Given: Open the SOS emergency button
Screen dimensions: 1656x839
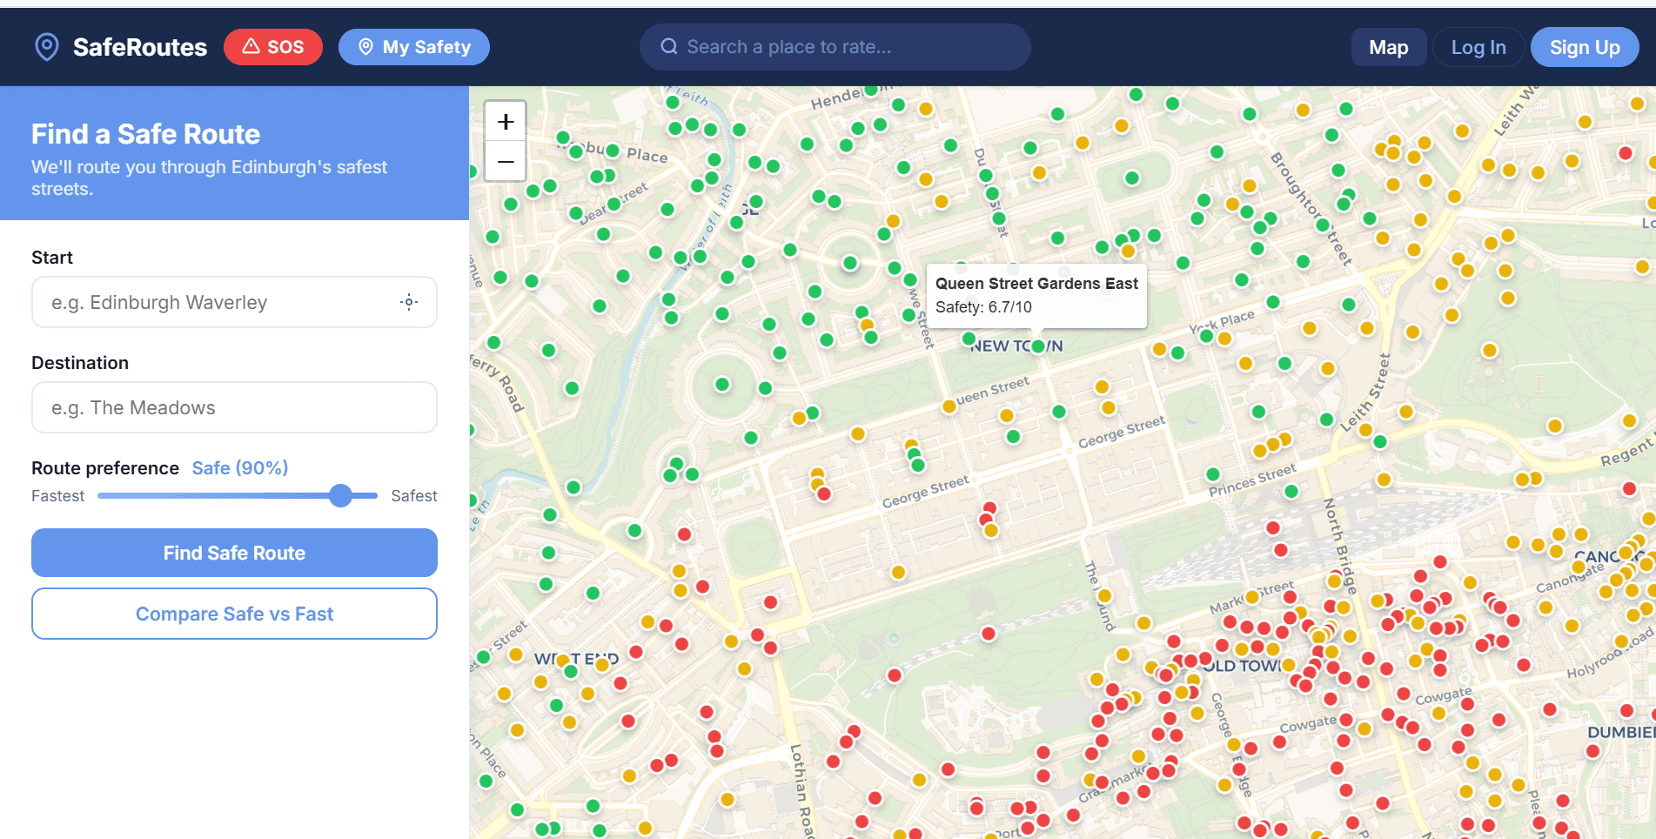Looking at the screenshot, I should coord(273,47).
